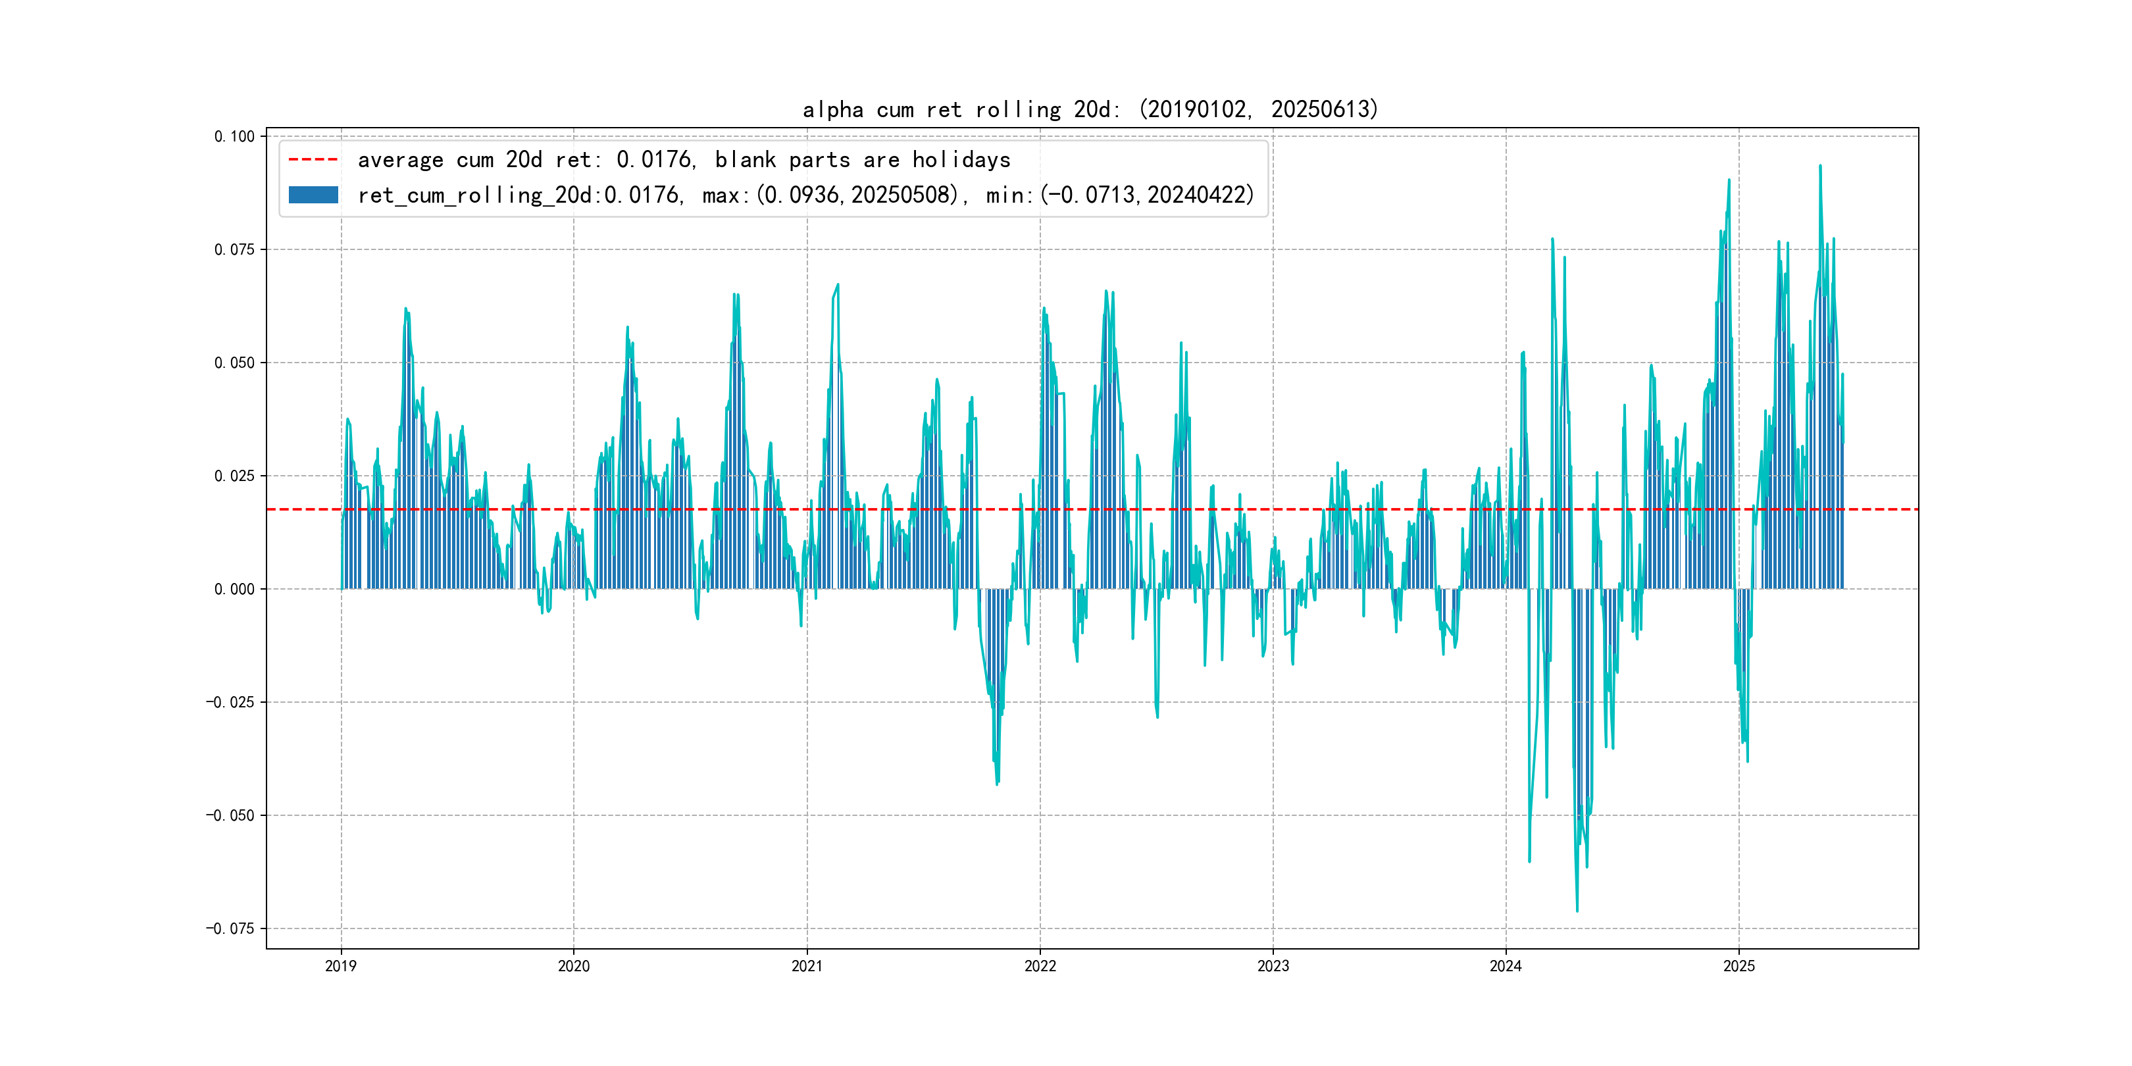Click the 2020 x-axis tick label
Image resolution: width=2132 pixels, height=1066 pixels.
574,966
